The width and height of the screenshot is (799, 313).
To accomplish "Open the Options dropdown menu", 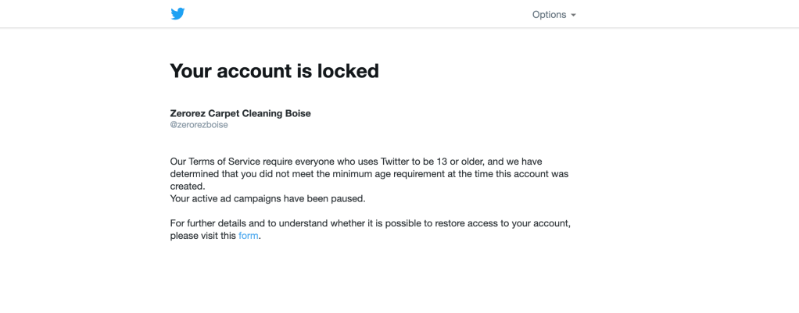I will pyautogui.click(x=549, y=15).
